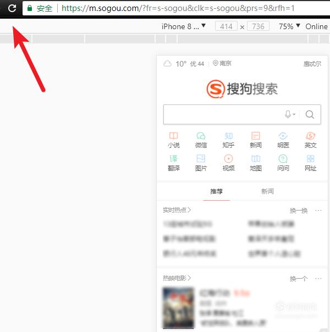
Task: Reload the page with the refresh icon
Action: pyautogui.click(x=12, y=8)
